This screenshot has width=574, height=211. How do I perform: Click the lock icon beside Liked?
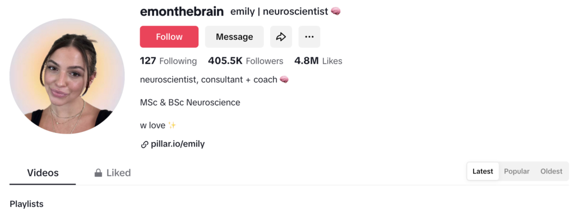pyautogui.click(x=98, y=172)
